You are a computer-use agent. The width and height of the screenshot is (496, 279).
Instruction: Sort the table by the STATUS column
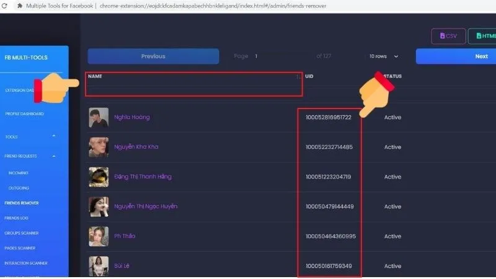(392, 76)
